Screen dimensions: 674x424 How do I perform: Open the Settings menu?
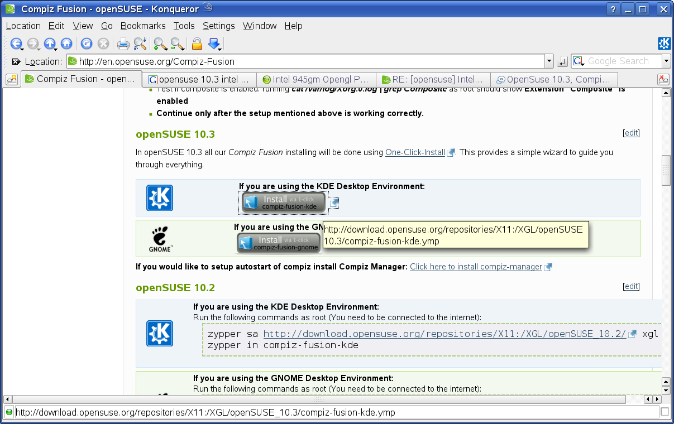click(218, 26)
